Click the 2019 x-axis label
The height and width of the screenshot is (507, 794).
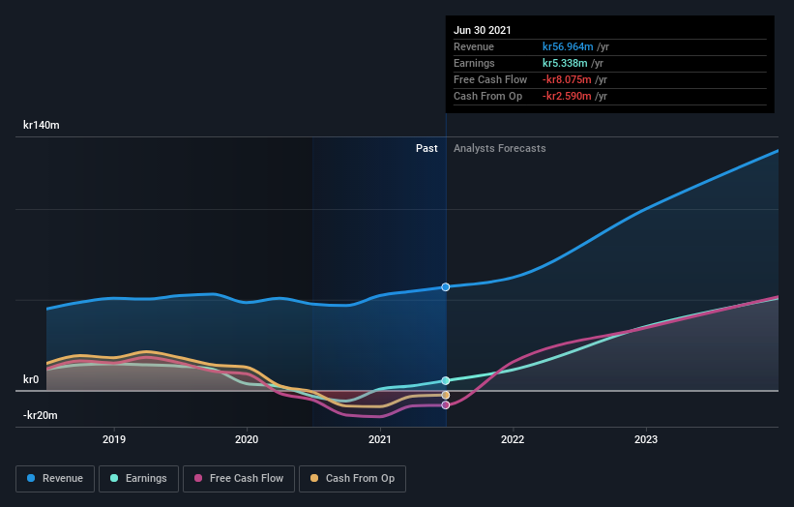coord(114,439)
